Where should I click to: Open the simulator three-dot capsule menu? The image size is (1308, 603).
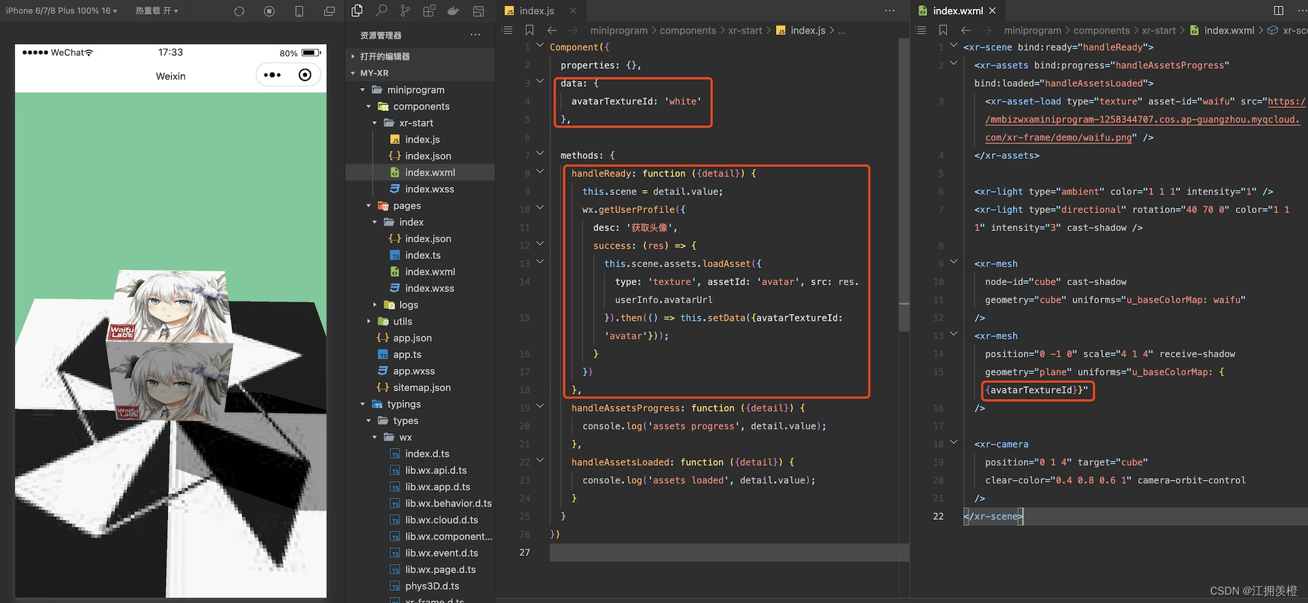(x=273, y=75)
